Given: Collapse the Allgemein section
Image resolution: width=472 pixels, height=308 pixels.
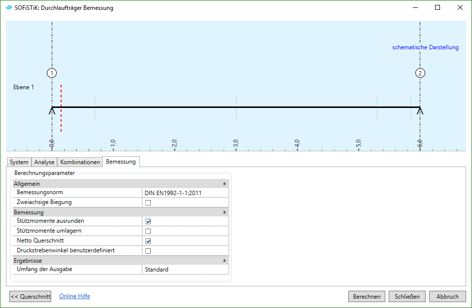Looking at the screenshot, I should coord(225,184).
